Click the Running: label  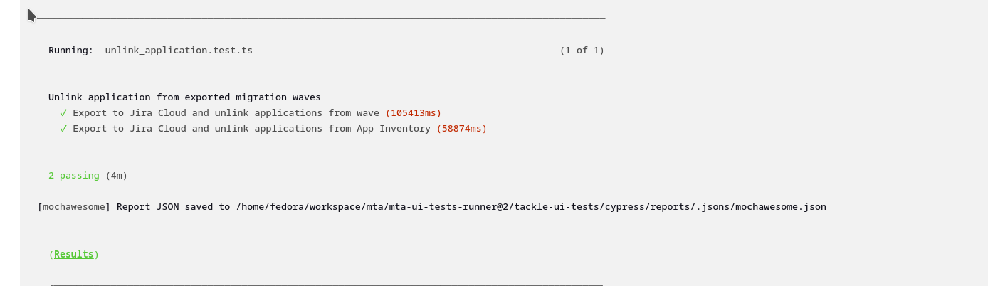pos(70,51)
